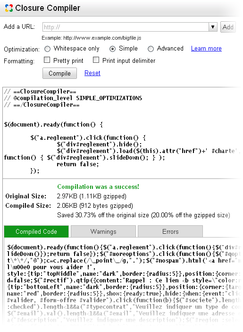The width and height of the screenshot is (243, 332).
Task: Click the original size value '2.97KB (1.11KB gzipped)'
Action: click(x=92, y=196)
